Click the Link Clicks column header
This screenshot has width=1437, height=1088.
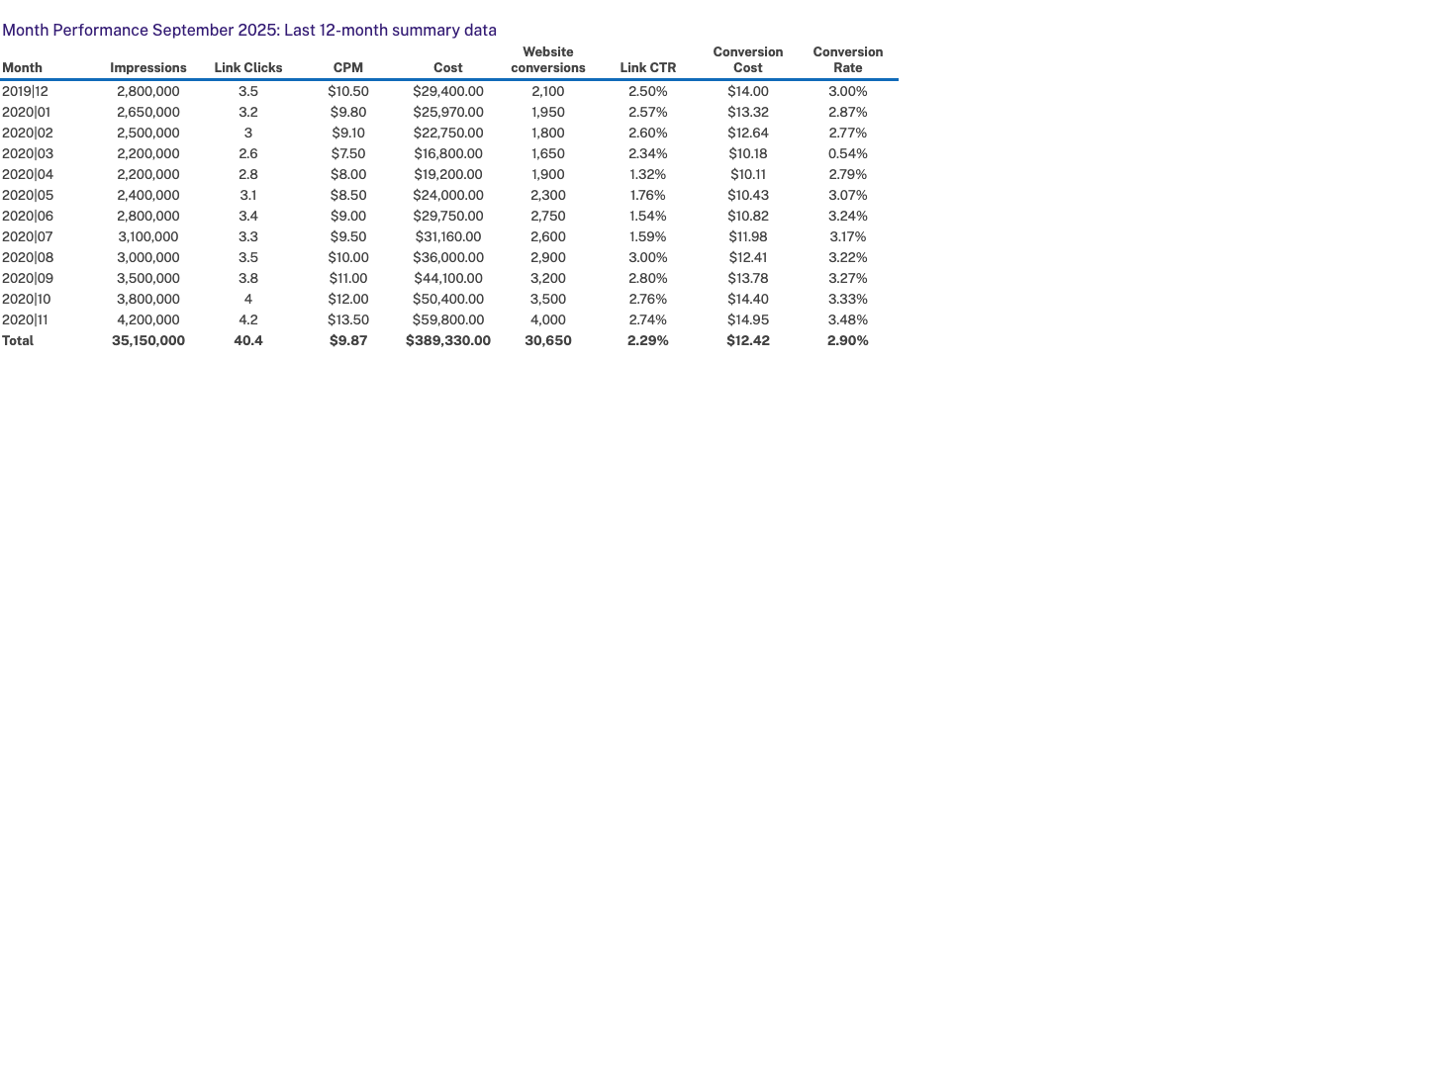point(248,68)
